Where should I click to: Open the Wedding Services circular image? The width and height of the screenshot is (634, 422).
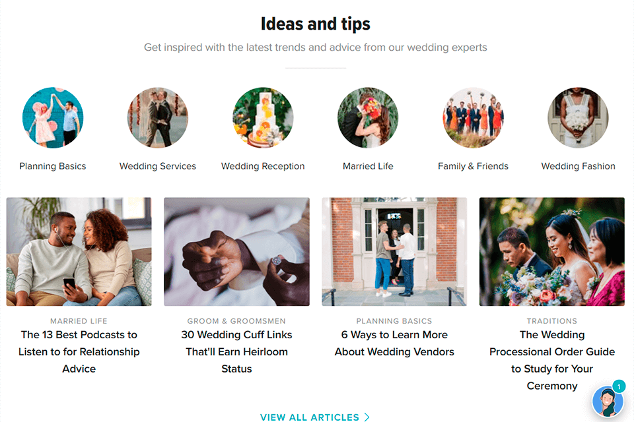158,118
